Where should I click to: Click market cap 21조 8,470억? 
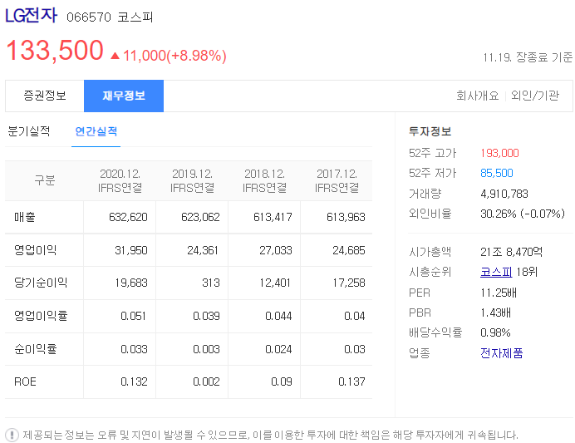click(511, 252)
